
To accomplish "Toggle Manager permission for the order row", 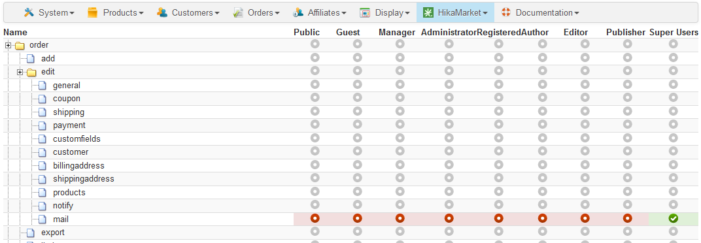I will [400, 44].
